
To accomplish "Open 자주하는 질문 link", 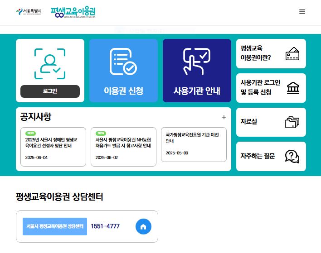I will tap(258, 156).
